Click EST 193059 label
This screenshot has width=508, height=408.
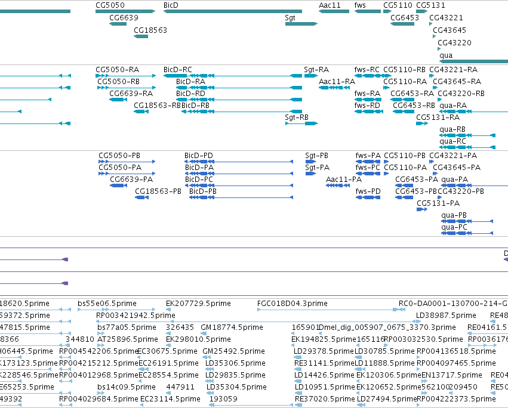pos(223,399)
